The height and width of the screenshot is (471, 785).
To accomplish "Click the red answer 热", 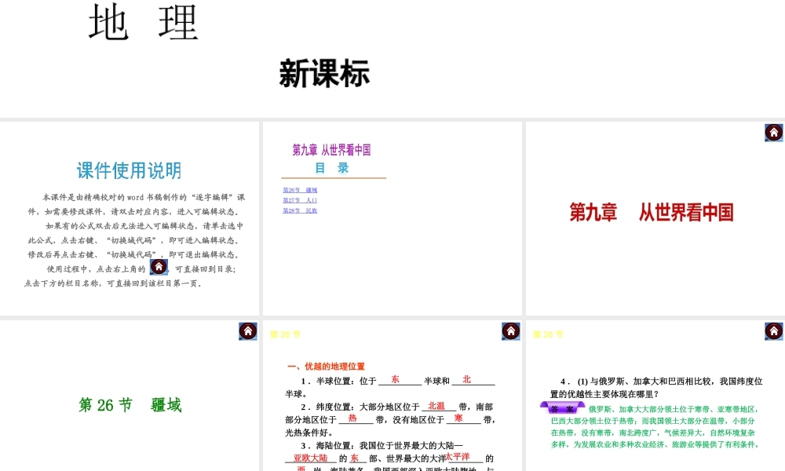I will 352,418.
